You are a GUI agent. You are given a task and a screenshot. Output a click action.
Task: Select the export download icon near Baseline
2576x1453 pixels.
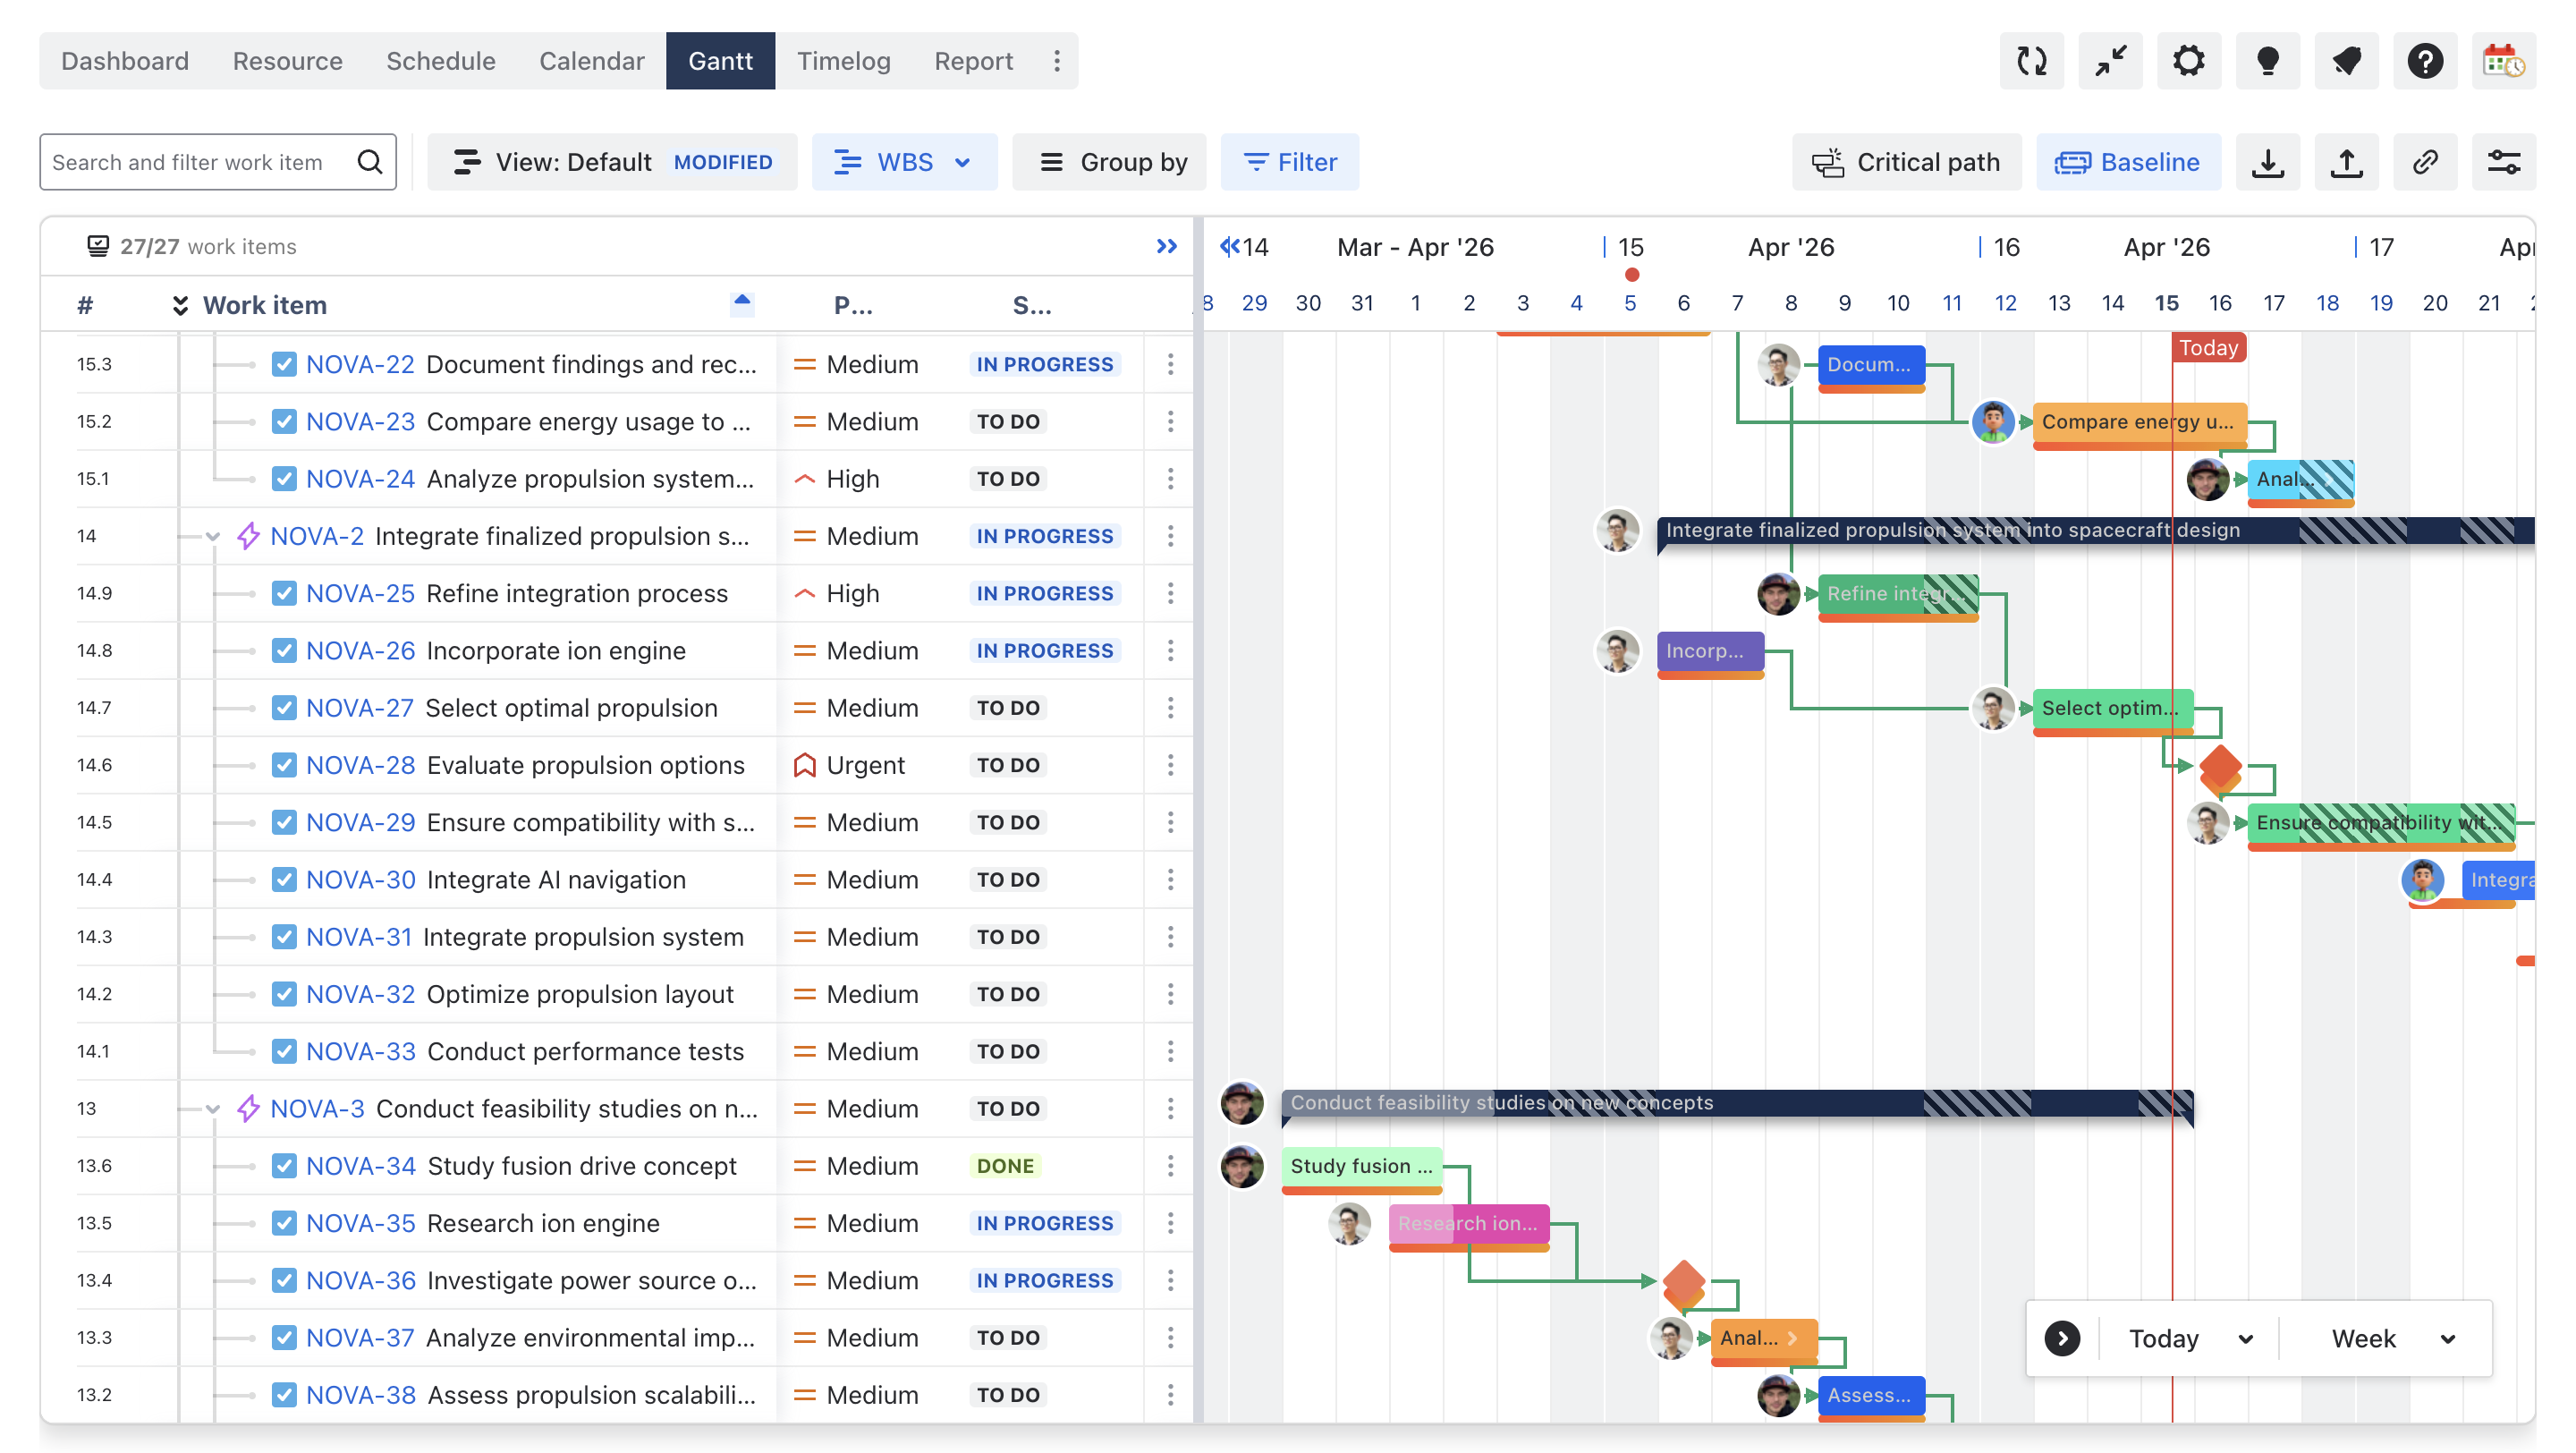coord(2268,162)
